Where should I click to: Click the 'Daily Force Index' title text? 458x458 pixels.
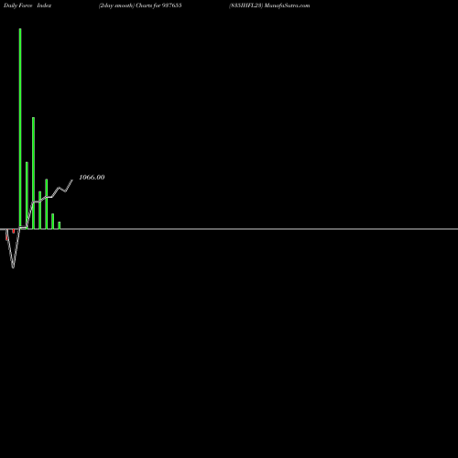[x=27, y=5]
